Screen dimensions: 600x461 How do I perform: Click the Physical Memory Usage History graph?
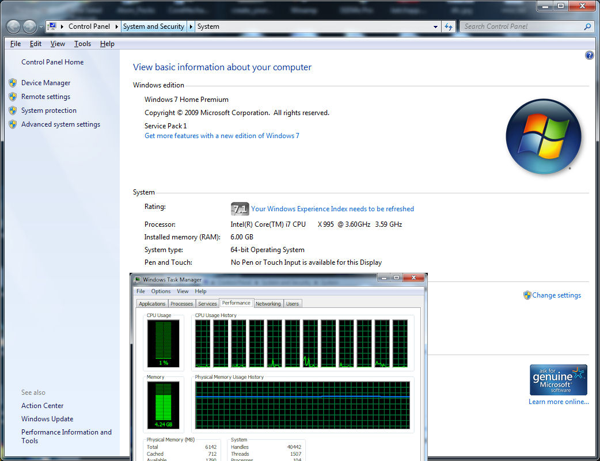[302, 405]
